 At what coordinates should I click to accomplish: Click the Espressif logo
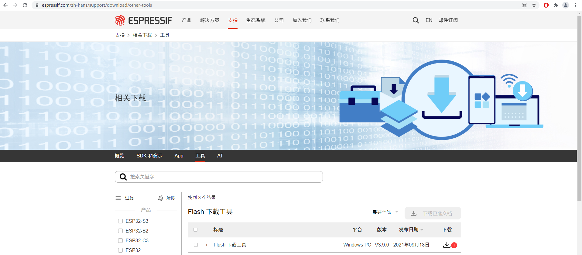(x=143, y=20)
